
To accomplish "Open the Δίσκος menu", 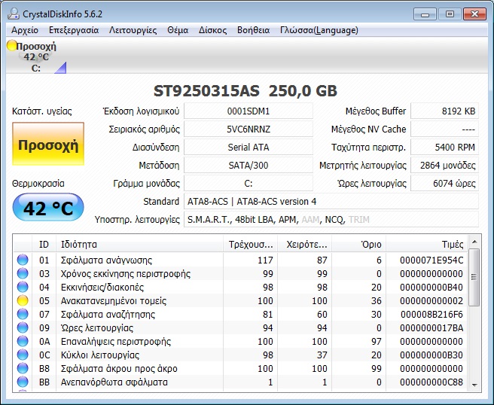I will point(212,30).
